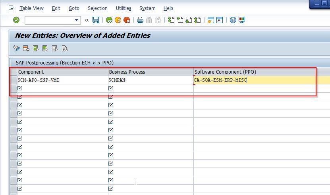
Task: Click Business Process checkmark in row directly below SCMPAN
Action: click(111, 88)
